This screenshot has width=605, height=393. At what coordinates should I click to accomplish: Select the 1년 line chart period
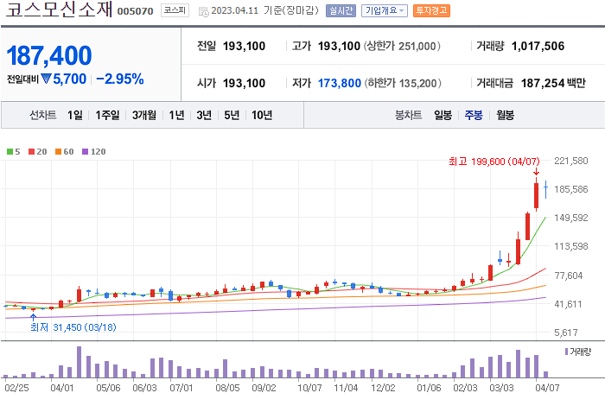[176, 115]
